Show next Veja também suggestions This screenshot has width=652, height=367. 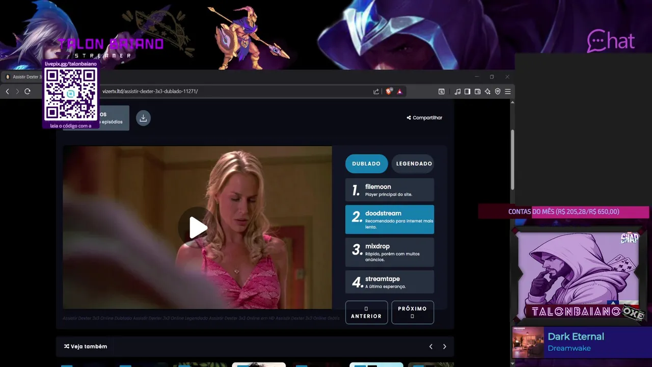click(444, 347)
